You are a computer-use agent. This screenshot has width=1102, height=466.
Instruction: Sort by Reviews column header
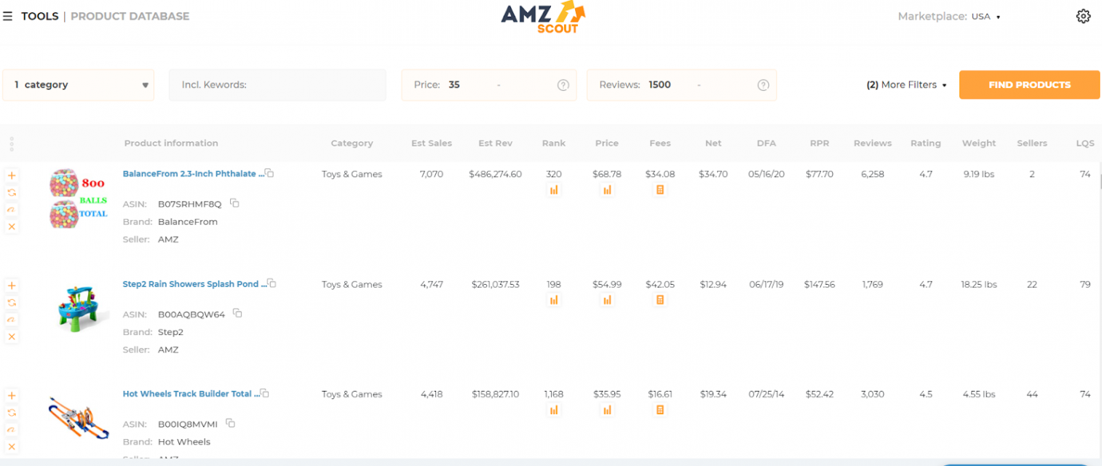(x=873, y=143)
